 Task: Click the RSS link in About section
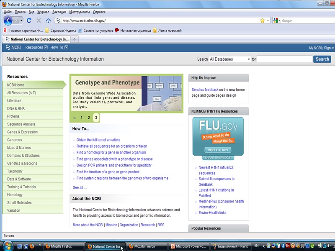pyautogui.click(x=161, y=225)
